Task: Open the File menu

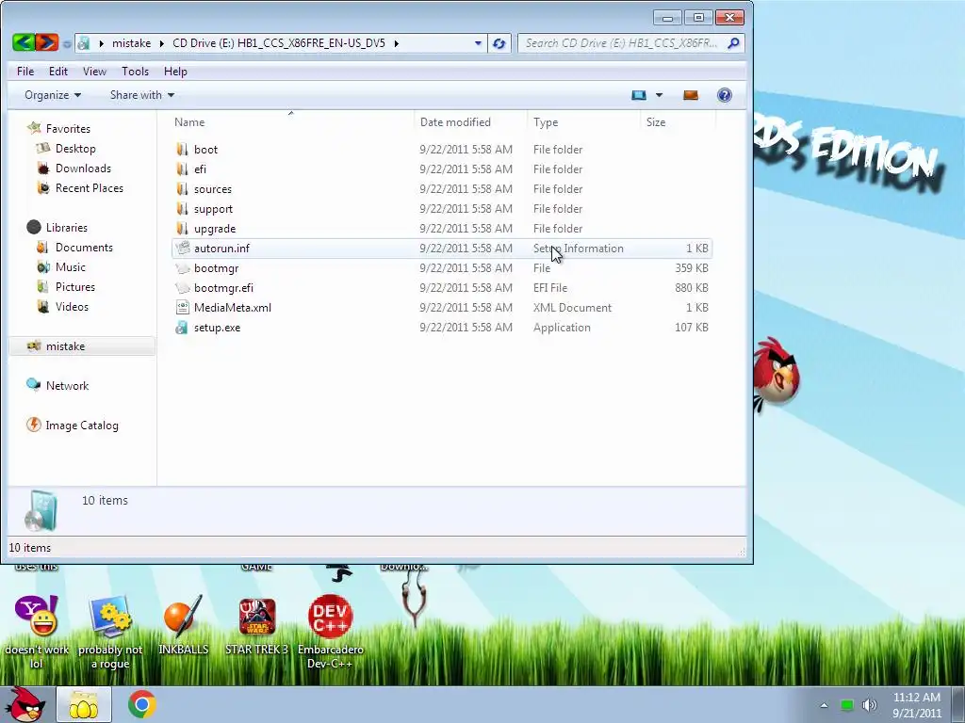Action: pos(25,72)
